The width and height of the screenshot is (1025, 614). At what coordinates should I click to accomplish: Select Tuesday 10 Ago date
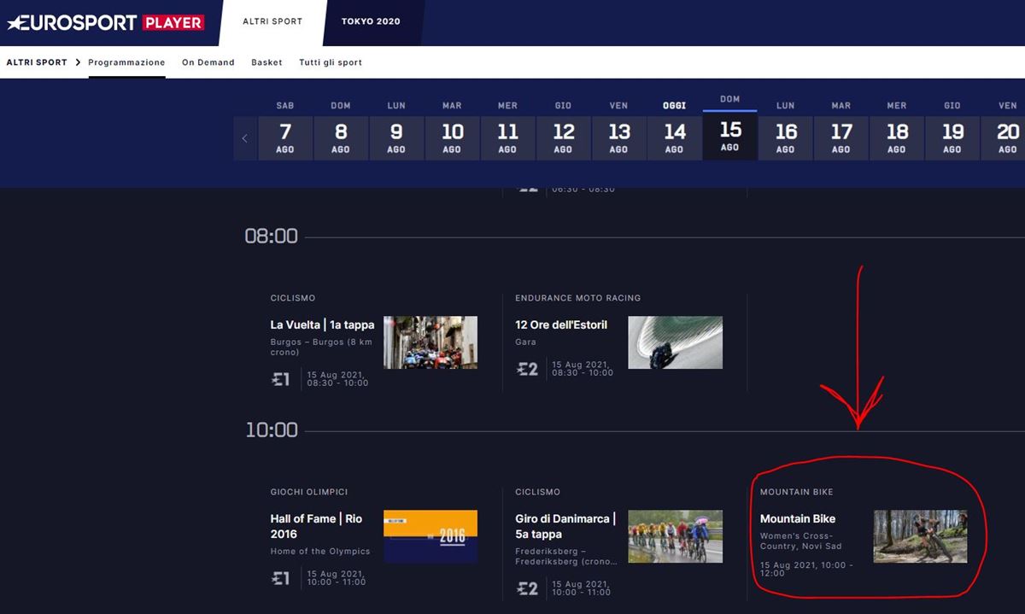coord(452,138)
